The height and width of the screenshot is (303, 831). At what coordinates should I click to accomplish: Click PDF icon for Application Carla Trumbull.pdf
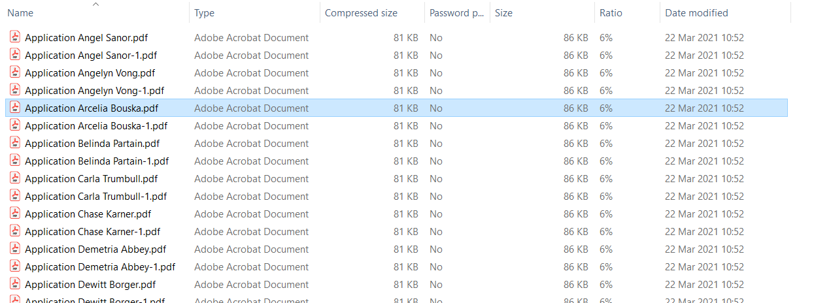[x=14, y=178]
